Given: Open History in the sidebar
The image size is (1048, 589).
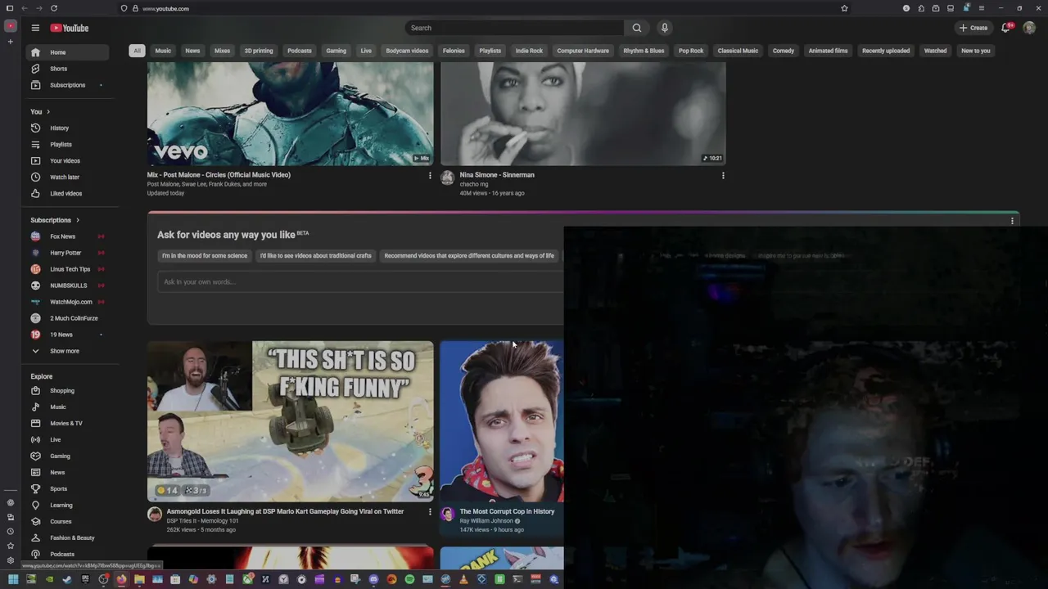Looking at the screenshot, I should click(x=65, y=128).
